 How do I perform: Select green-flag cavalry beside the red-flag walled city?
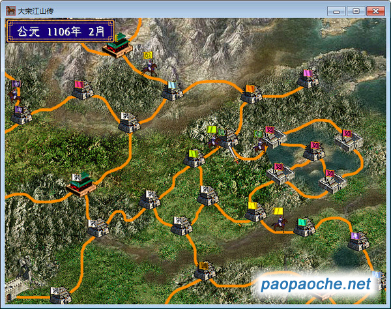pos(259,141)
